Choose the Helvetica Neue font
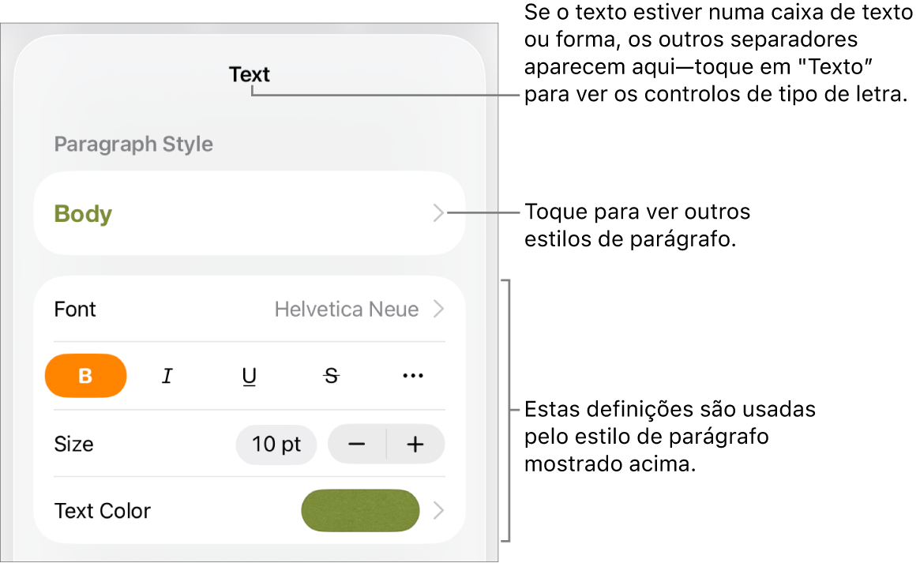 (346, 309)
